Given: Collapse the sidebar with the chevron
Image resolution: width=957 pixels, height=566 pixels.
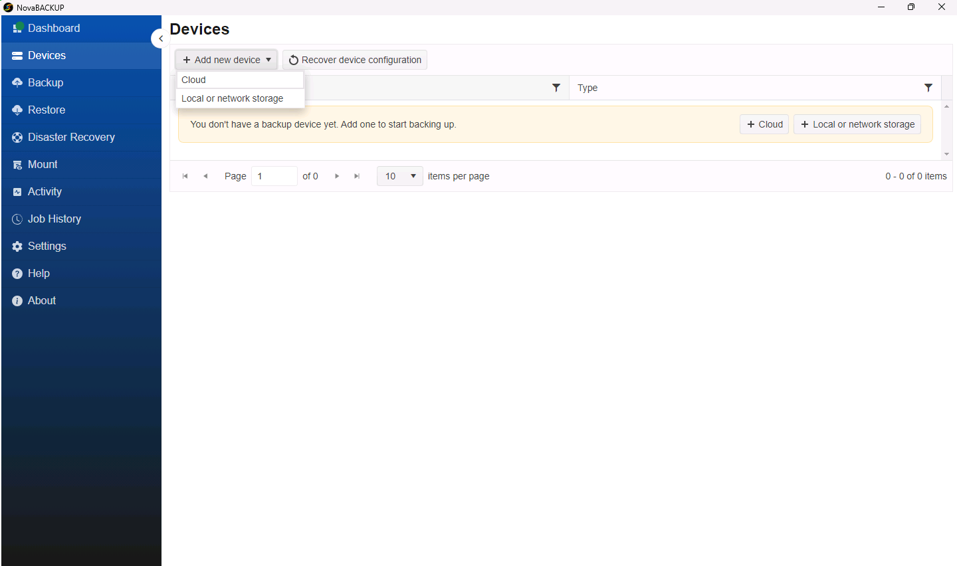Looking at the screenshot, I should [x=160, y=39].
